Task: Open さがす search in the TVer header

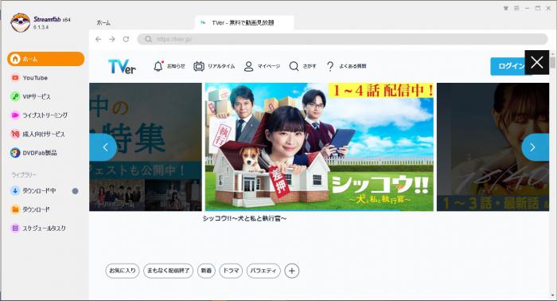Action: point(302,66)
